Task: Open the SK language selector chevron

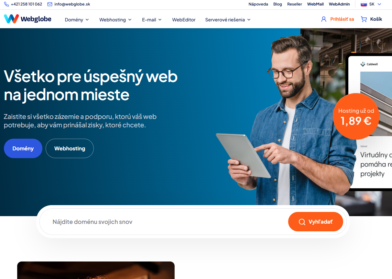Action: point(380,4)
